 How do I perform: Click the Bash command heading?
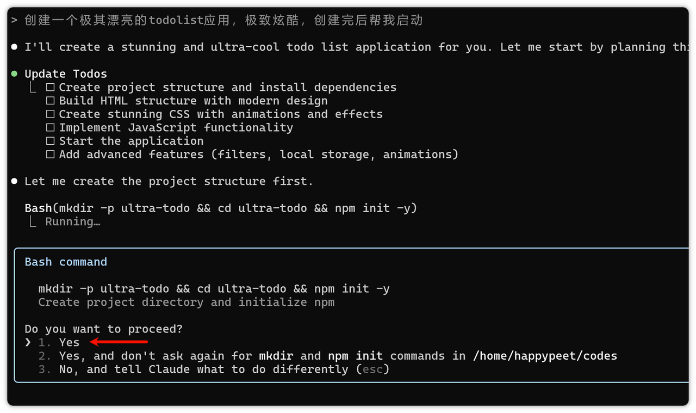point(66,262)
